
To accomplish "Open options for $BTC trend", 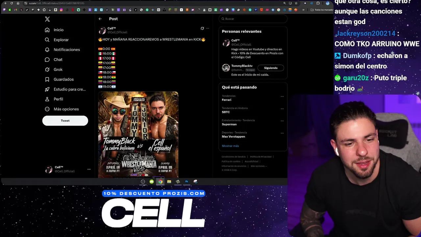I will (282, 109).
